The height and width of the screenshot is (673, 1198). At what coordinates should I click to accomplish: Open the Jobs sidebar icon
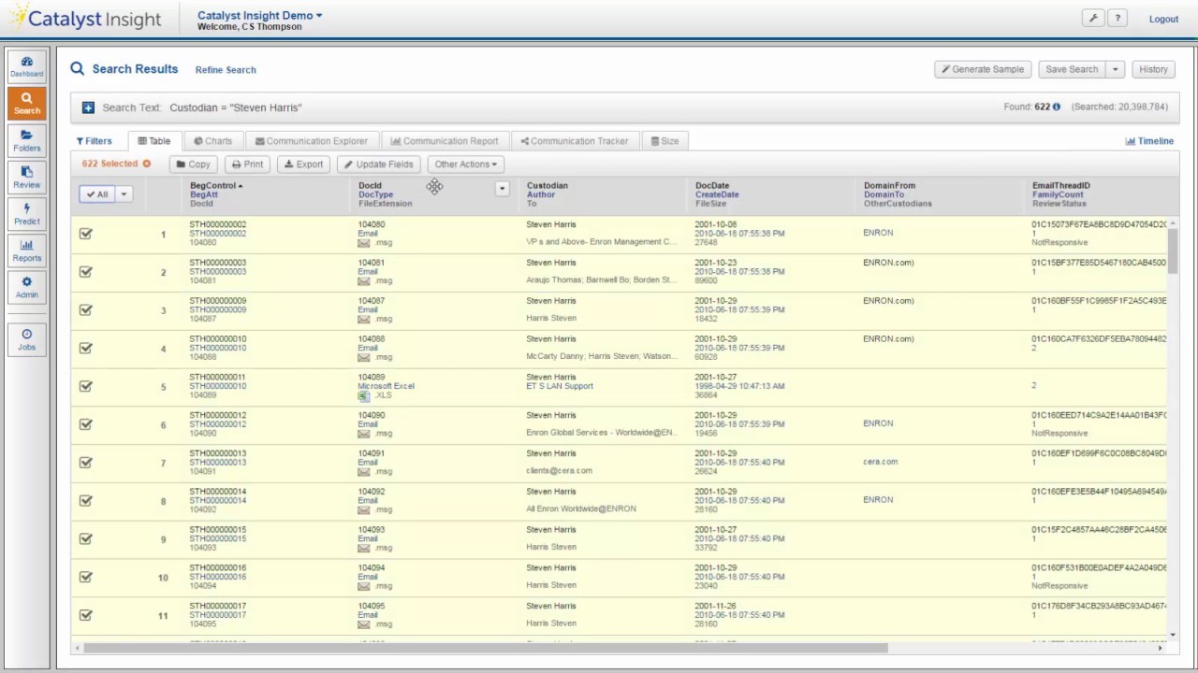coord(26,339)
